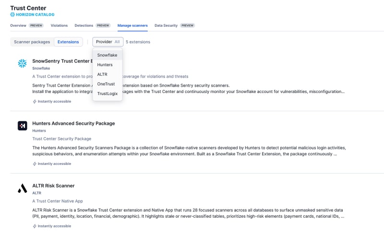Open the Overview tab

18,25
